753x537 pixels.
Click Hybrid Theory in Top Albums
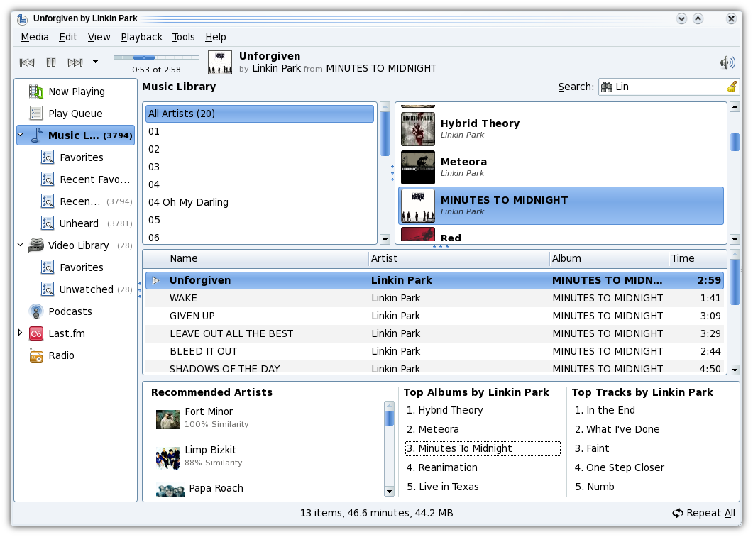click(450, 410)
